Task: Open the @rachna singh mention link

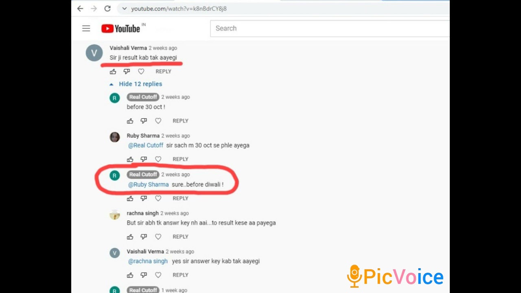Action: [148, 261]
